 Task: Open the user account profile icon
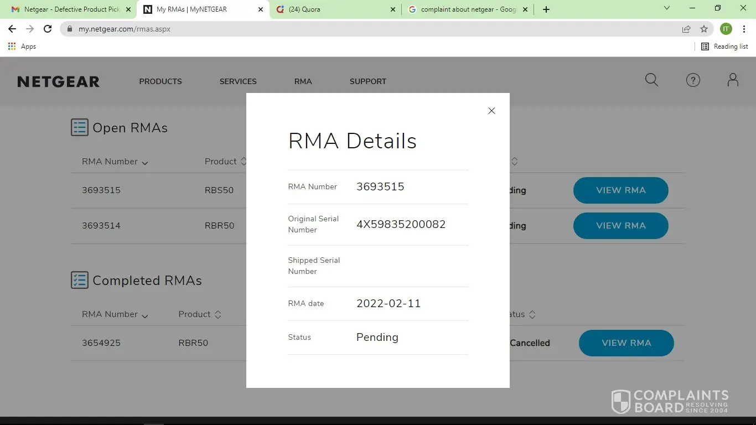(x=733, y=80)
